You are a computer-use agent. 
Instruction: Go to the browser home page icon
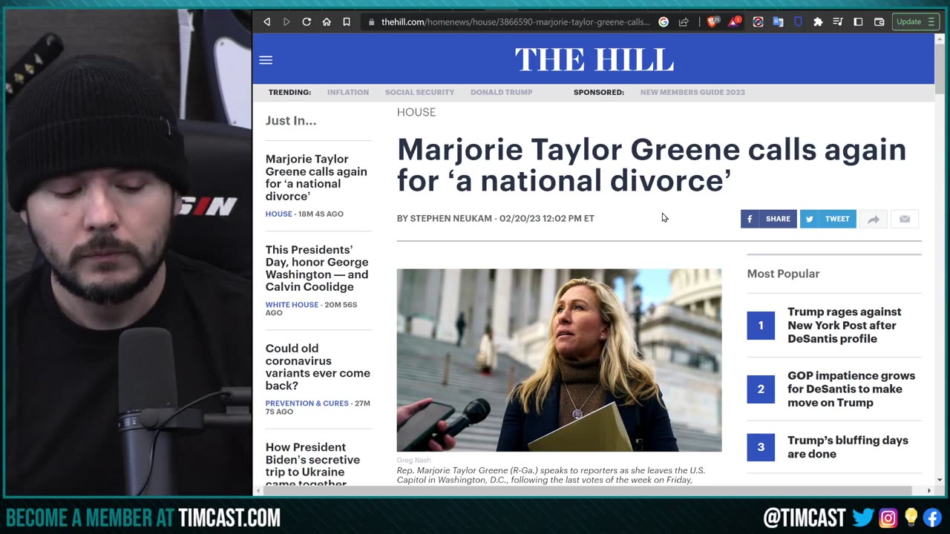point(327,22)
